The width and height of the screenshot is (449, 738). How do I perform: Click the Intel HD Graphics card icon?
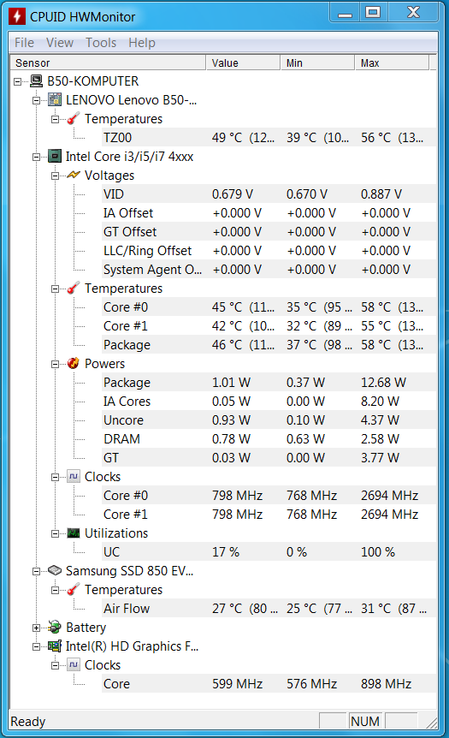coord(55,646)
